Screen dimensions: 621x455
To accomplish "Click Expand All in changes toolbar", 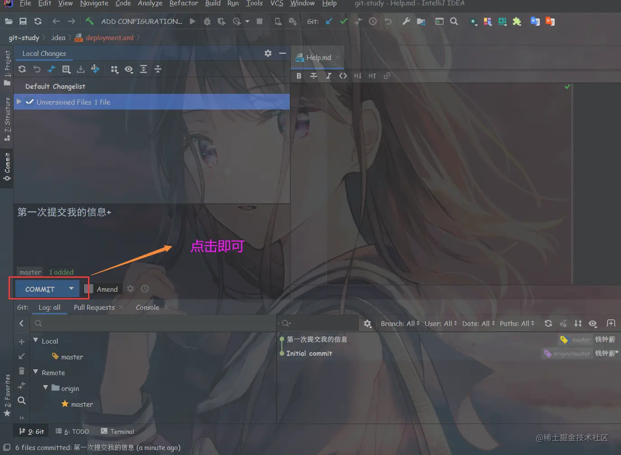I will [144, 69].
